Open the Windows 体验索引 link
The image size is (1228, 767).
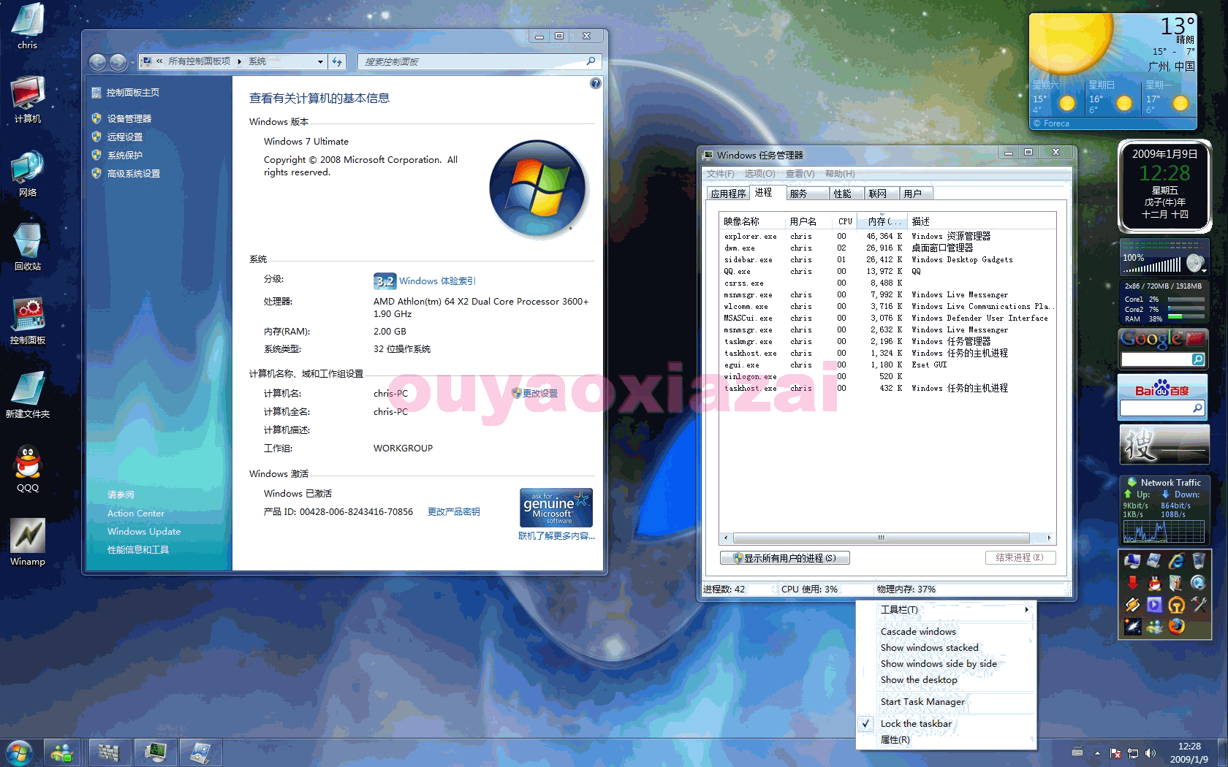(x=437, y=281)
